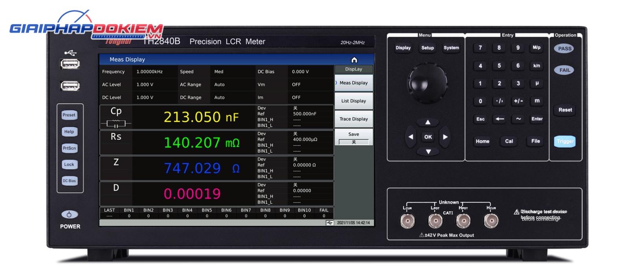Click the PASS indicator
The image size is (628, 280).
click(564, 49)
